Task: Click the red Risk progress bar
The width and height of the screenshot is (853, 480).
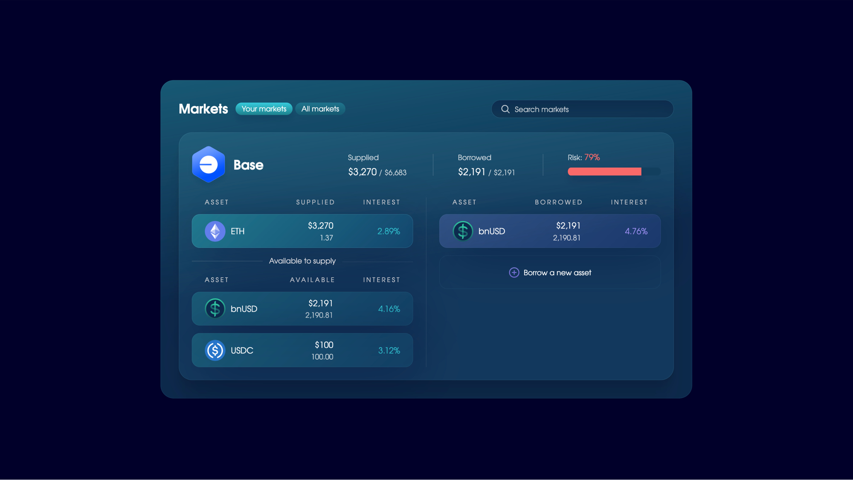Action: click(604, 172)
